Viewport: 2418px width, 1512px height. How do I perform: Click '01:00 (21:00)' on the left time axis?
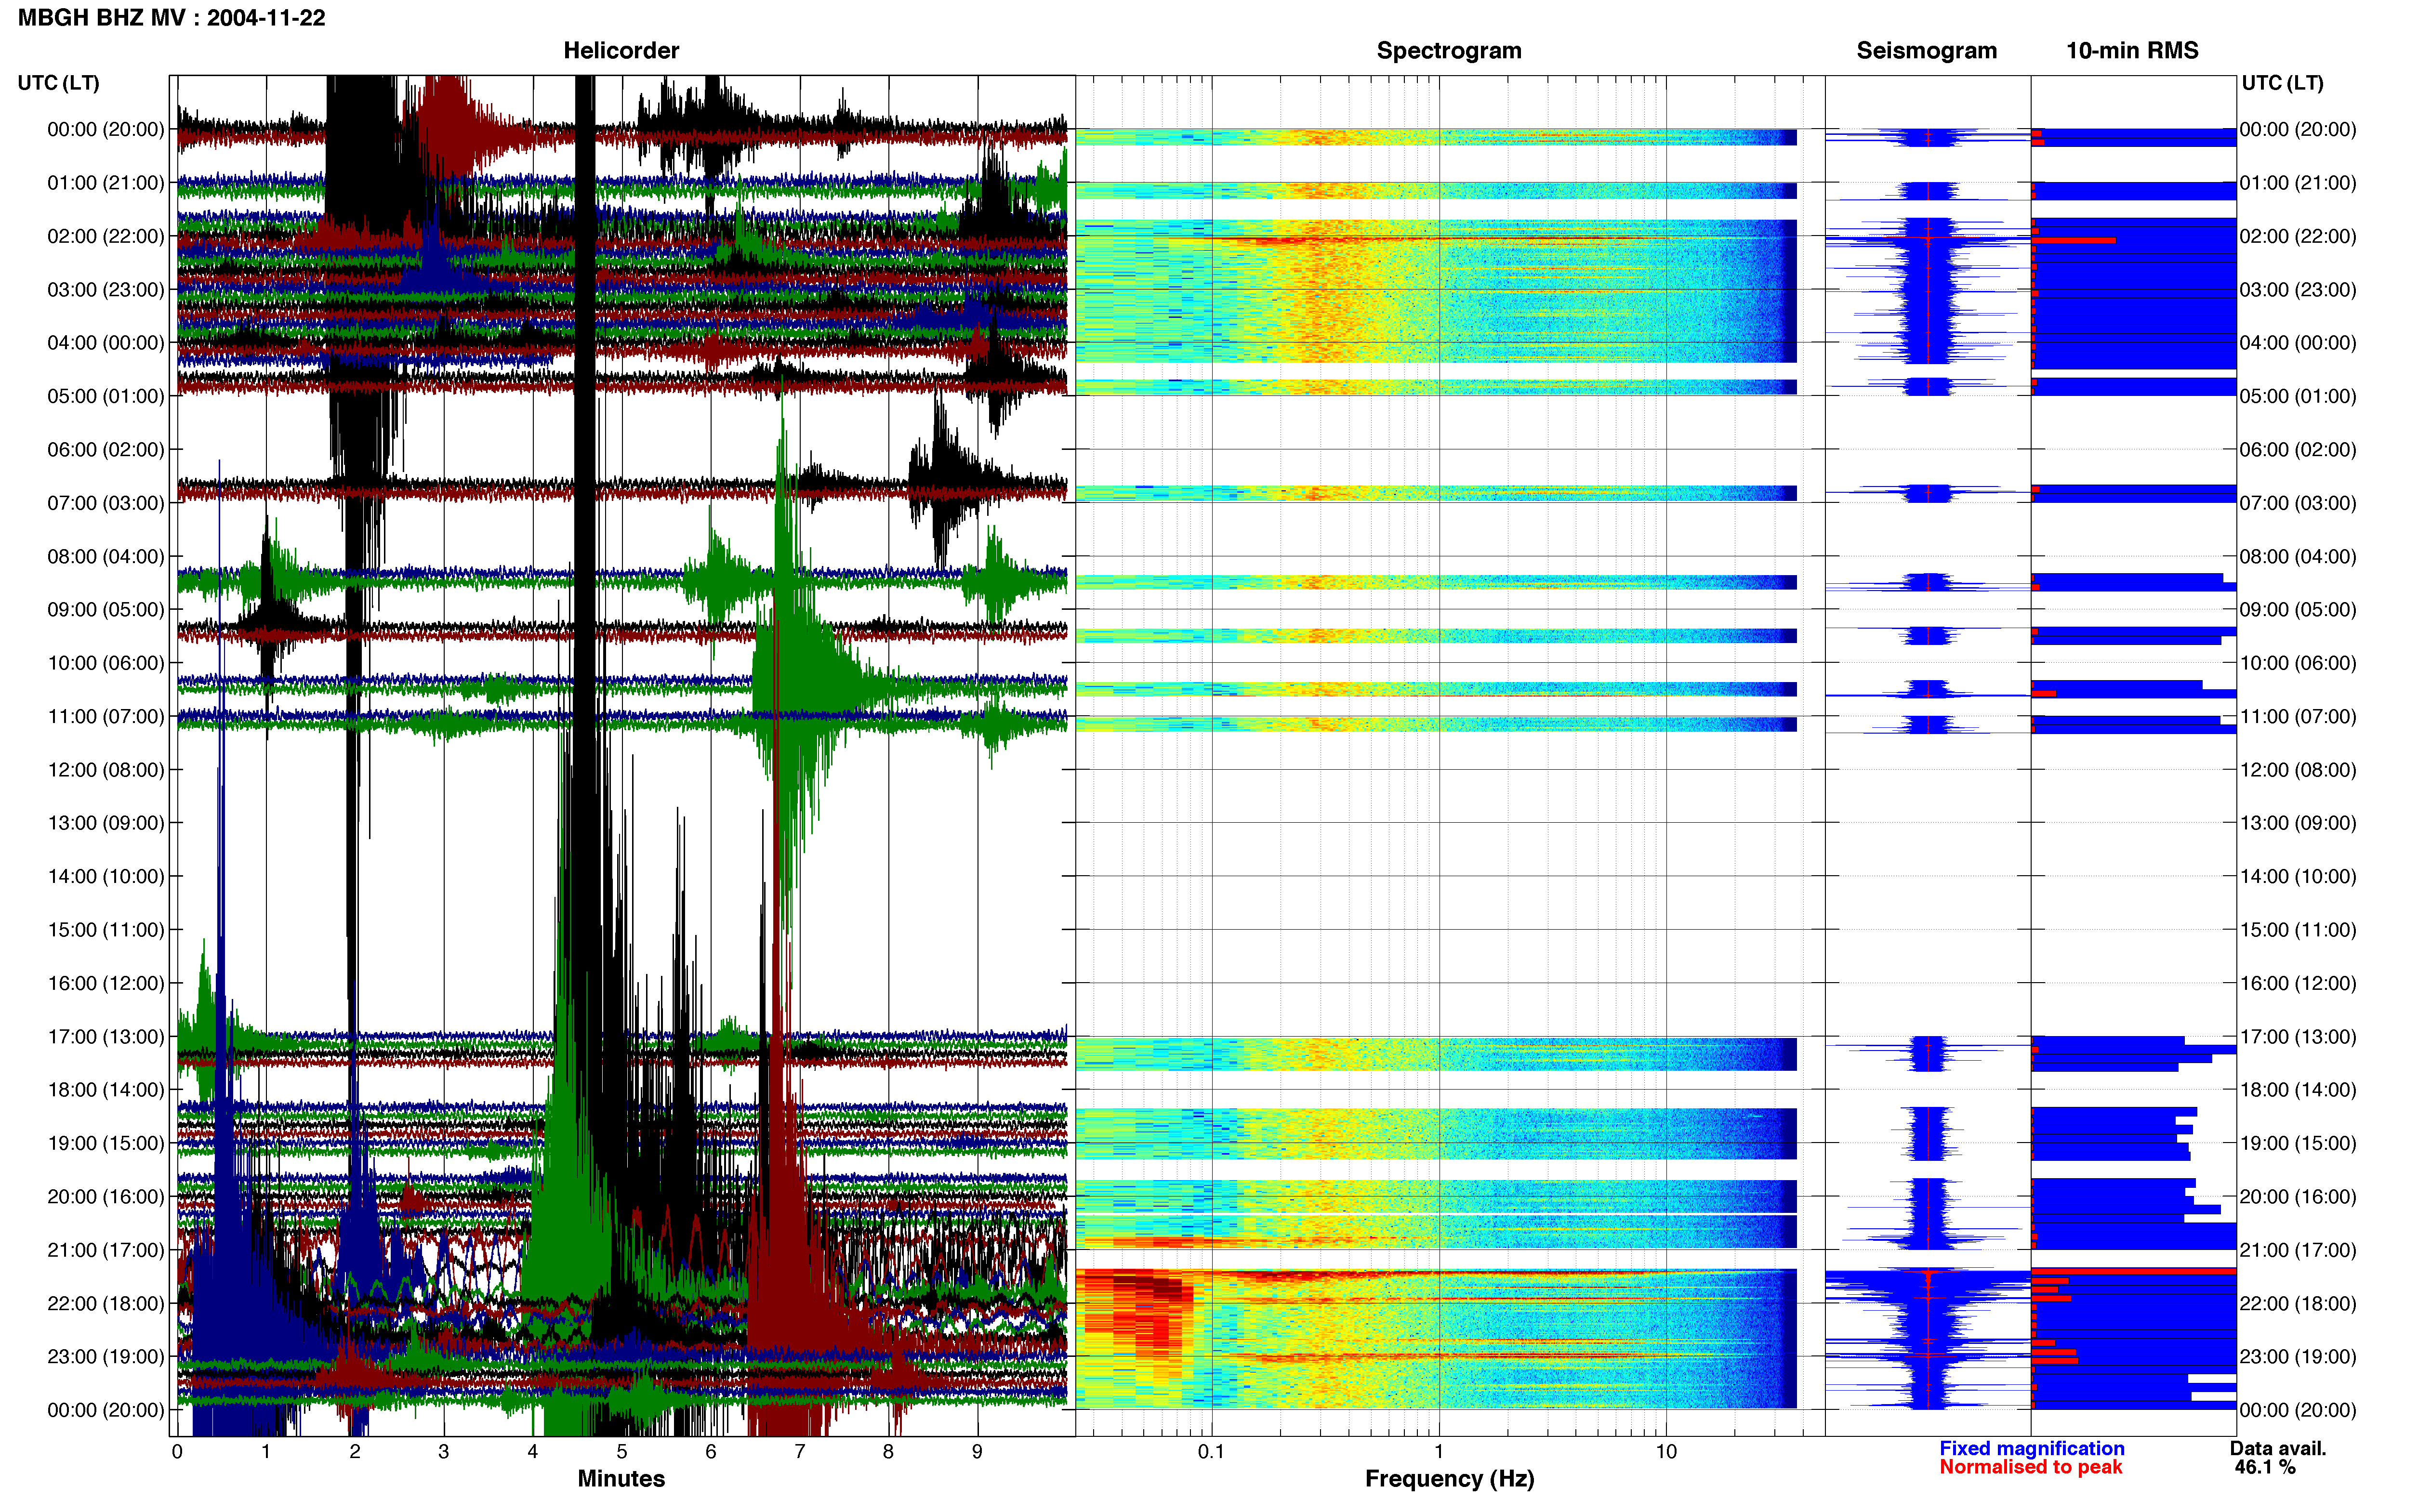pyautogui.click(x=105, y=183)
